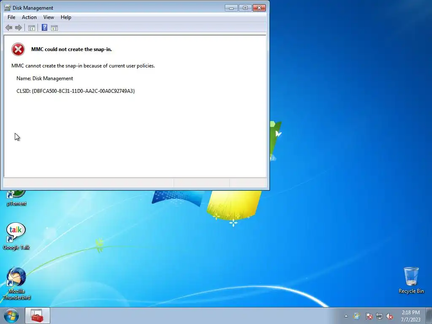Toggle Show/Hide Console Tree icon

point(31,28)
